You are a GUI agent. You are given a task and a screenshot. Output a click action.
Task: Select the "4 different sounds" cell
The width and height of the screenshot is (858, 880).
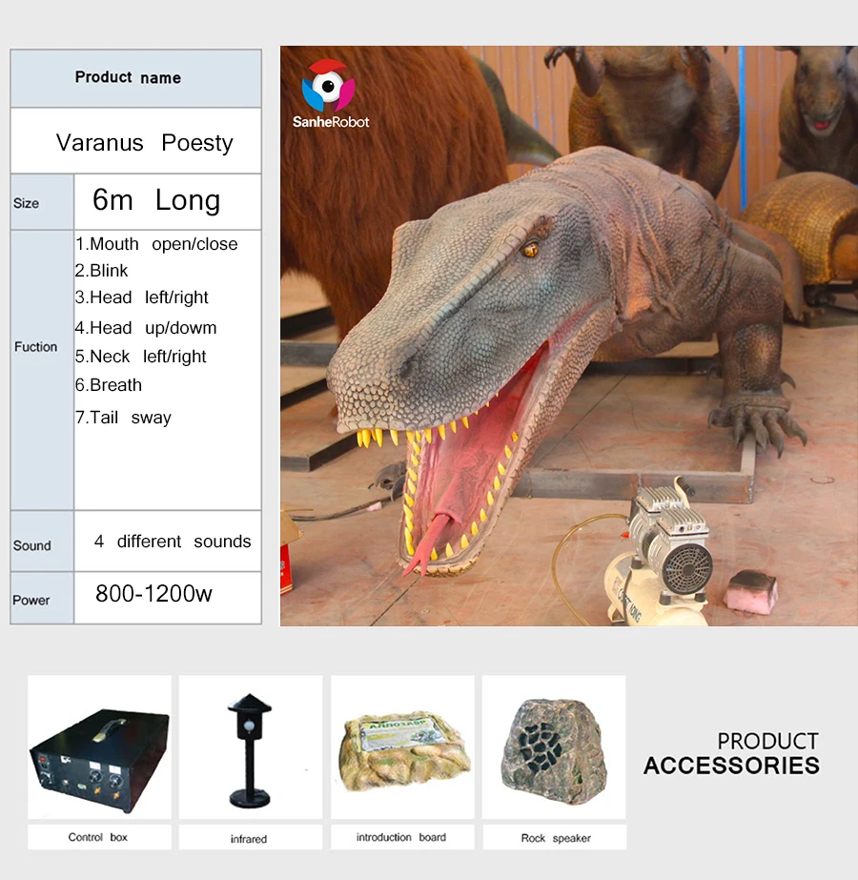pyautogui.click(x=173, y=542)
